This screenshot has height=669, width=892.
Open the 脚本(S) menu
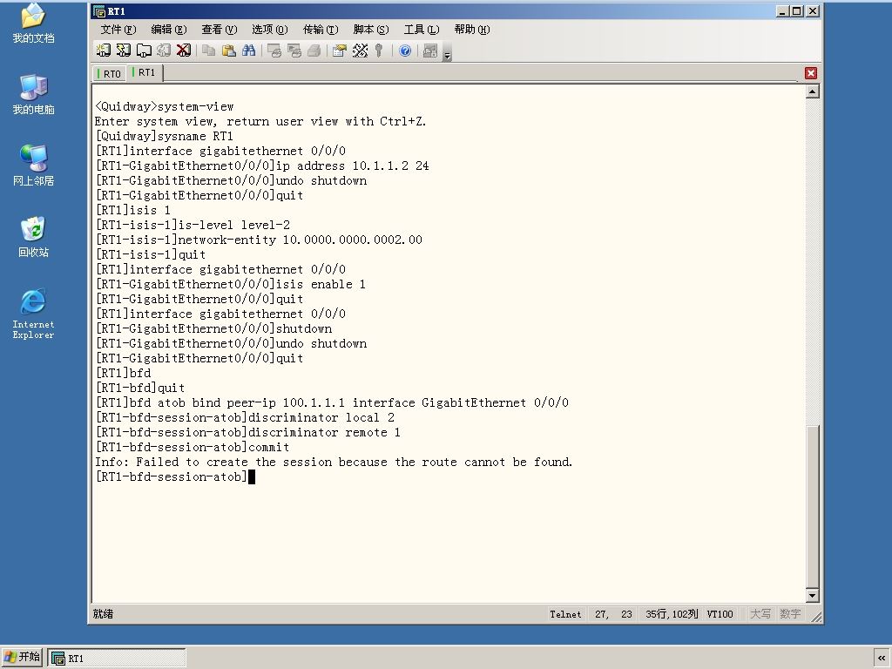click(x=371, y=30)
